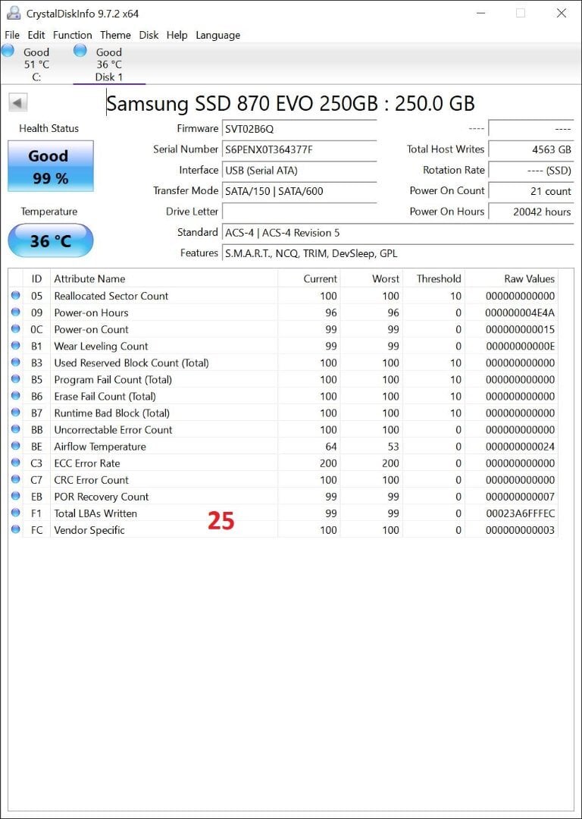Maximize the CrystalDiskInfo window
Image resolution: width=582 pixels, height=819 pixels.
521,13
